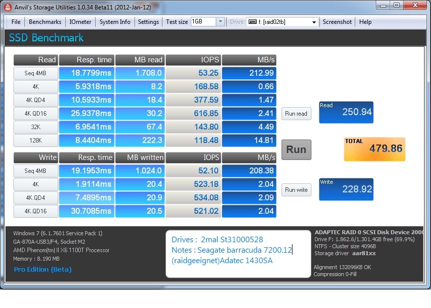431x308 pixels.
Task: Open the System Info menu
Action: coord(115,22)
